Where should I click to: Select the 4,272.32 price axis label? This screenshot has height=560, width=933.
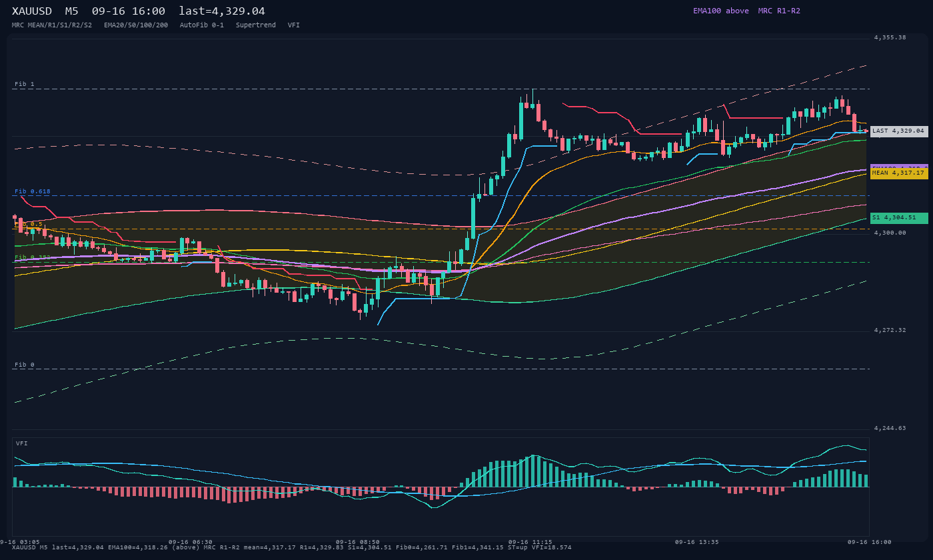890,330
